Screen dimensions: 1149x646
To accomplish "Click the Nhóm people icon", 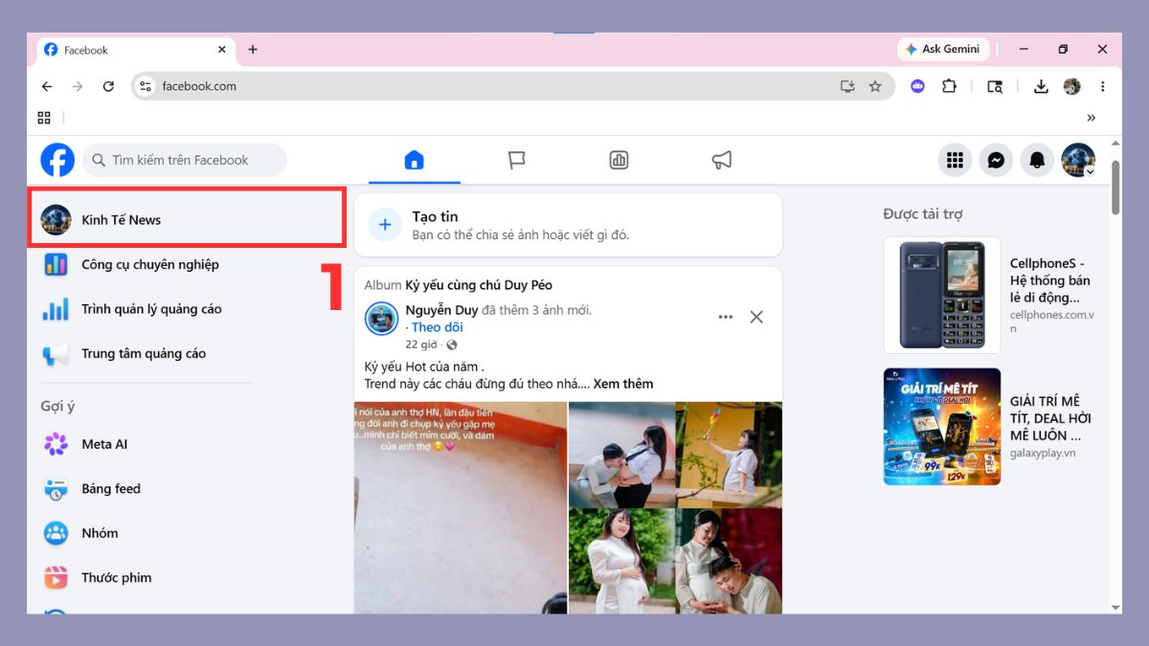I will click(56, 533).
